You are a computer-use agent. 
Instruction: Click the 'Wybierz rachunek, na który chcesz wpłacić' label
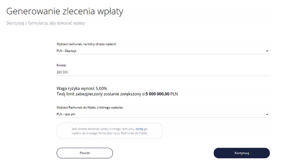[86, 44]
